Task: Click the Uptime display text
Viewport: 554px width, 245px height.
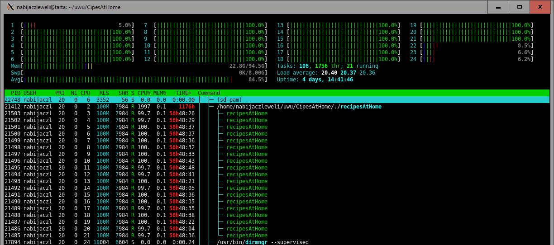Action: click(x=315, y=80)
